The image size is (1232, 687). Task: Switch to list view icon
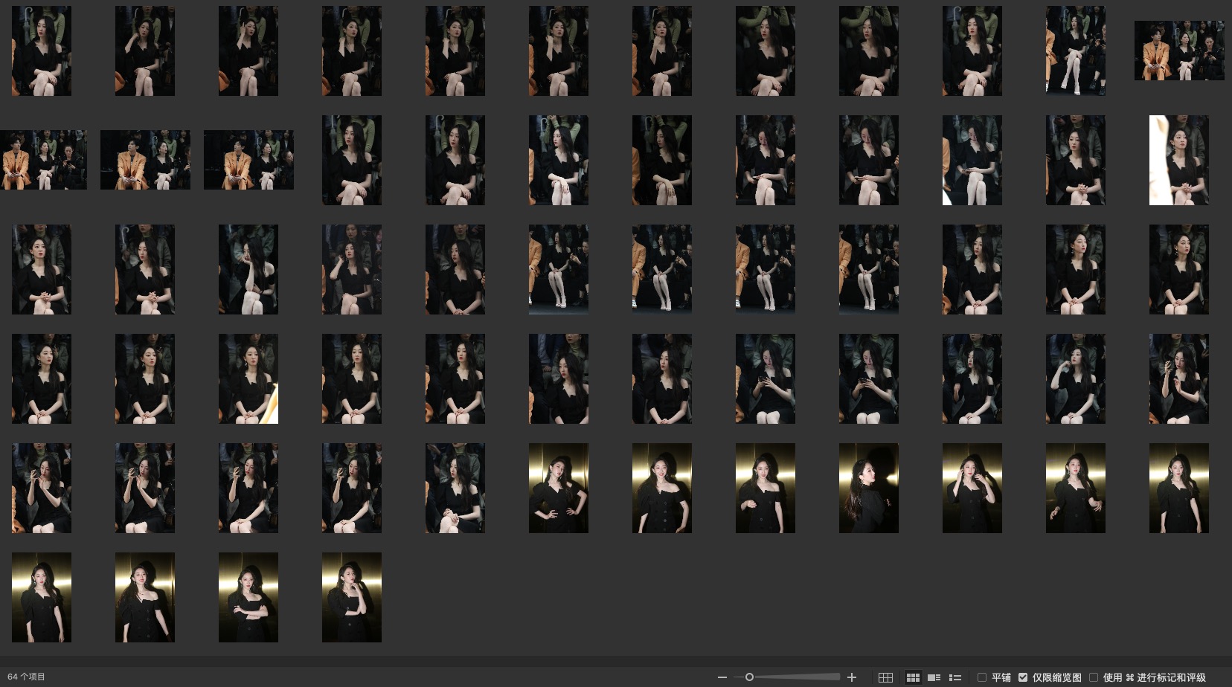pyautogui.click(x=955, y=677)
